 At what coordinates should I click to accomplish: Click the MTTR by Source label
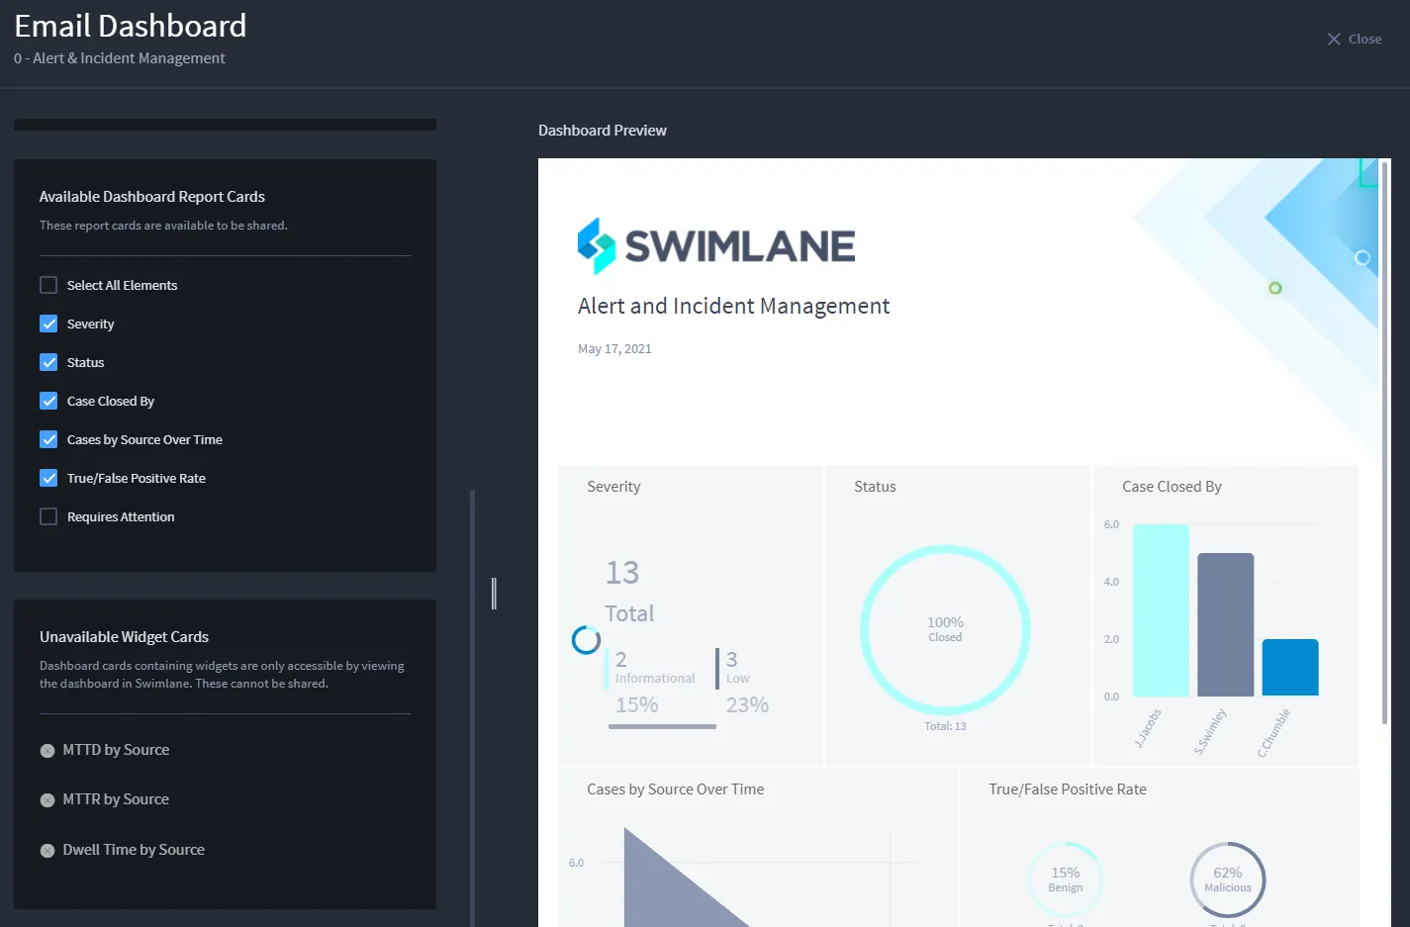(116, 799)
